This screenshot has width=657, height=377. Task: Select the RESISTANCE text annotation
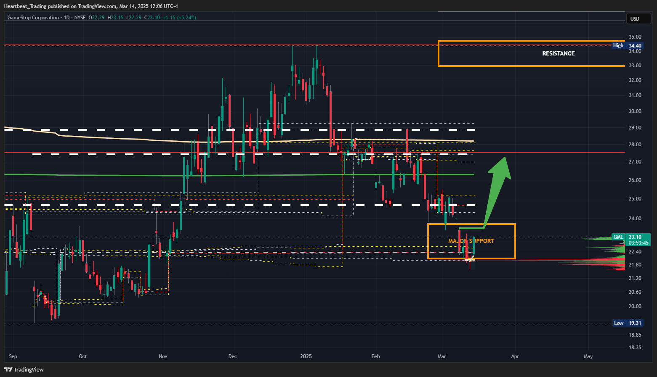pyautogui.click(x=558, y=53)
